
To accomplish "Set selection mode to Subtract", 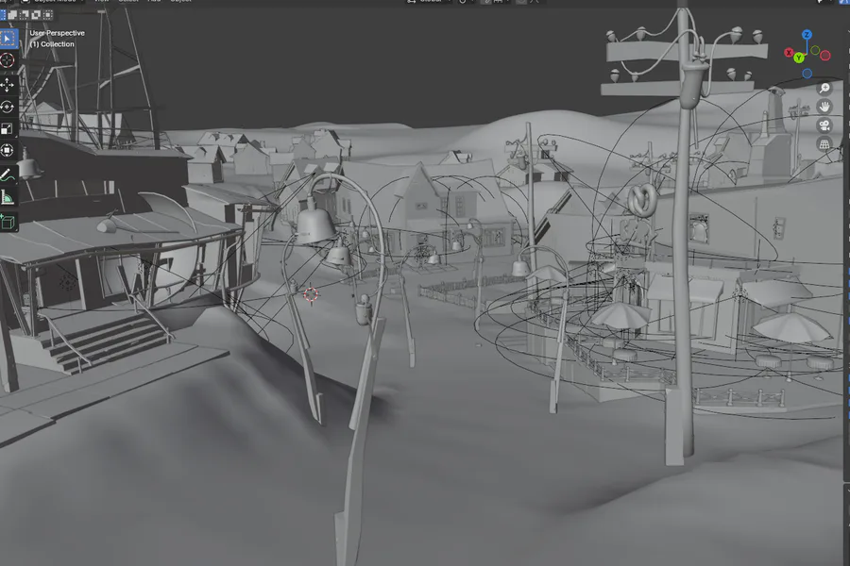I will (x=25, y=15).
